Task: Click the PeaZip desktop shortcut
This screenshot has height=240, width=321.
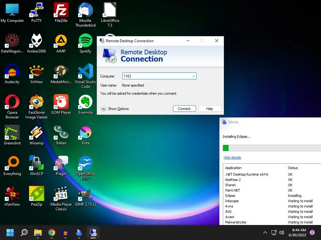Action: coord(36,196)
